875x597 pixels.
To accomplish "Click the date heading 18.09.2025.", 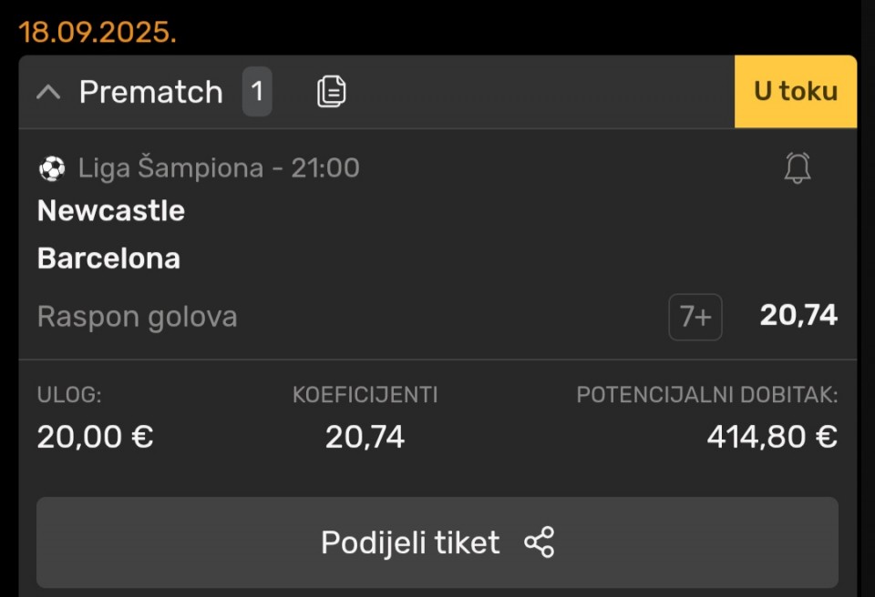I will click(98, 32).
